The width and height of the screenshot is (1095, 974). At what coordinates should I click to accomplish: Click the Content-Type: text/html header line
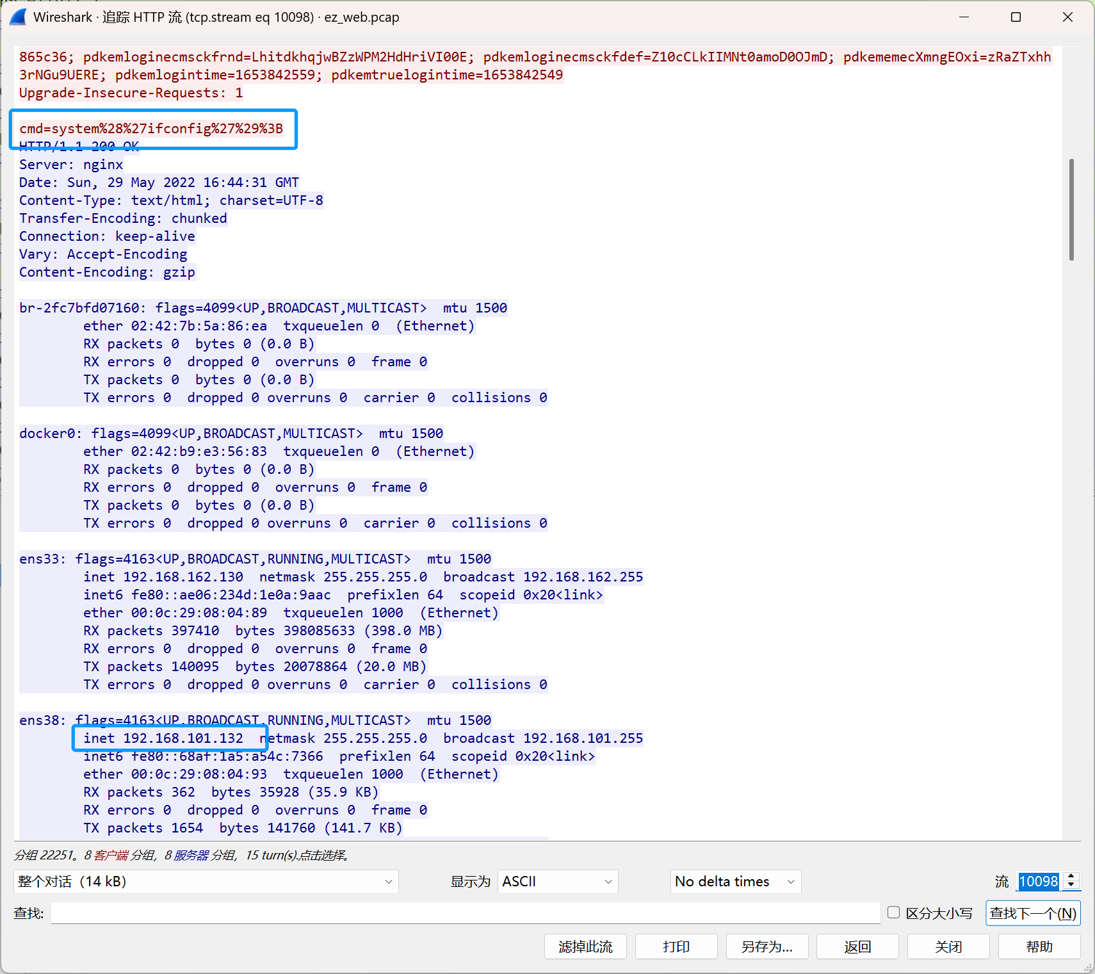[171, 200]
